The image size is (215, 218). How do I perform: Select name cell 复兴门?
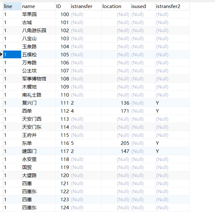[38, 103]
